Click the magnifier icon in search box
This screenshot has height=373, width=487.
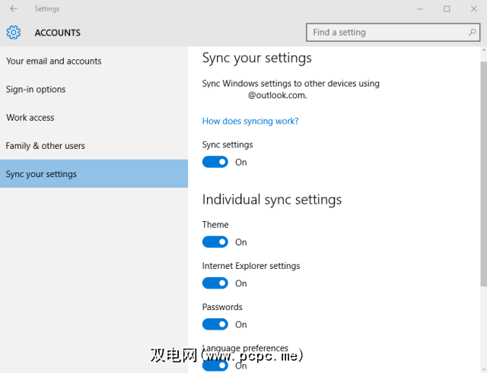[473, 33]
